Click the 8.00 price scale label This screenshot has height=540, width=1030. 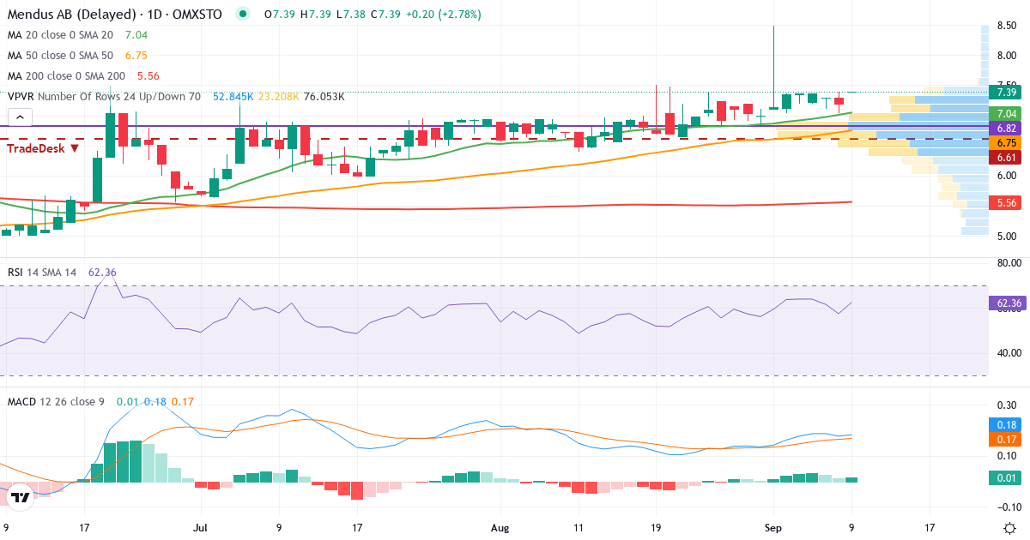(1007, 56)
